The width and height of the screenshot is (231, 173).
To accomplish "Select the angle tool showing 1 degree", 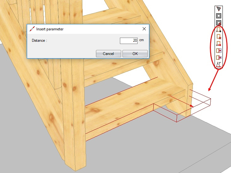I will (x=219, y=65).
